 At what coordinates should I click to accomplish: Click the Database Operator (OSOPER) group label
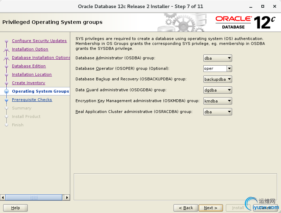coord(122,68)
